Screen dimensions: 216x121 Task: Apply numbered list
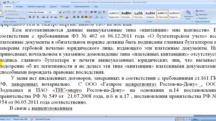pyautogui.click(x=80, y=12)
